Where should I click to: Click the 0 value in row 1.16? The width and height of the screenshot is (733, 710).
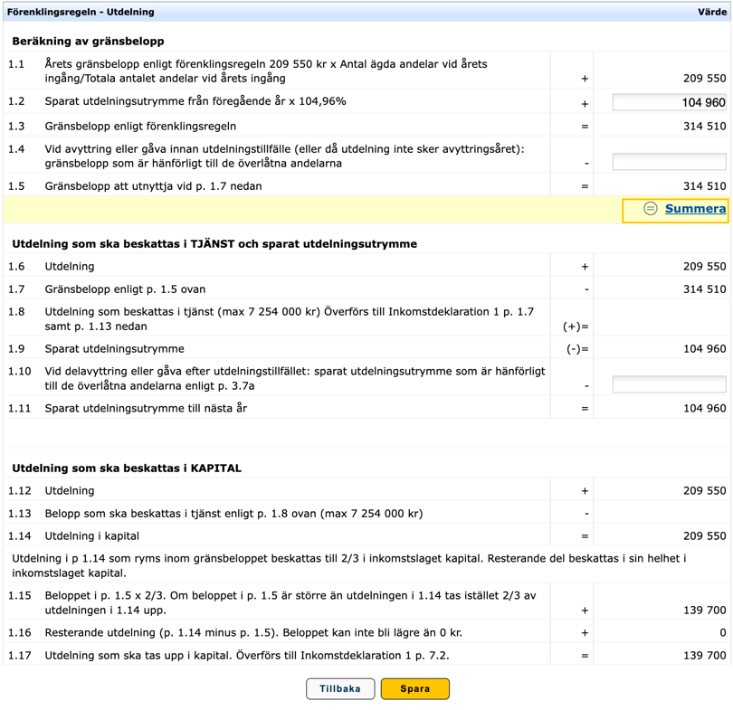(723, 632)
